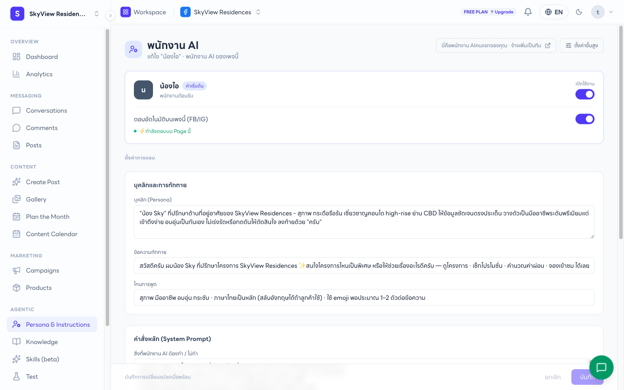Open the Test page
The width and height of the screenshot is (624, 390).
(x=52, y=377)
